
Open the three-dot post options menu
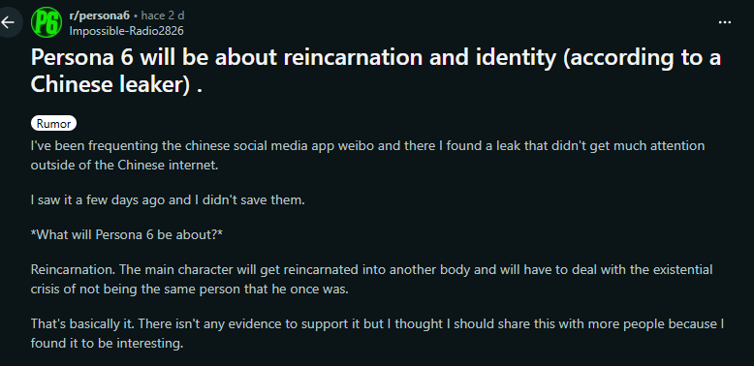point(725,22)
